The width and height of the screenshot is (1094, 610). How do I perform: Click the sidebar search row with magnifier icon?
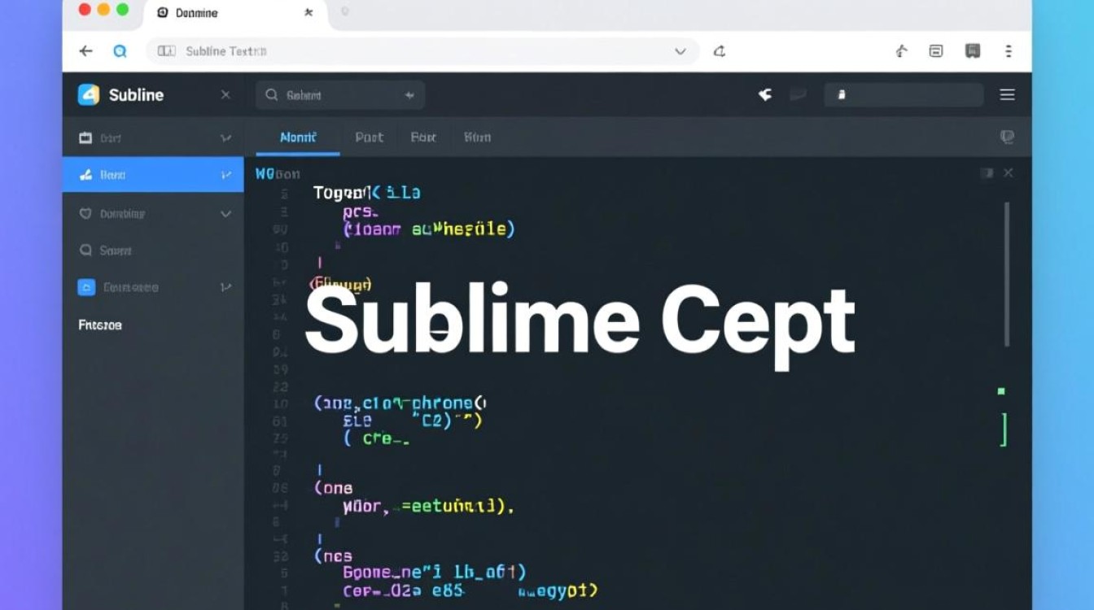pyautogui.click(x=153, y=251)
